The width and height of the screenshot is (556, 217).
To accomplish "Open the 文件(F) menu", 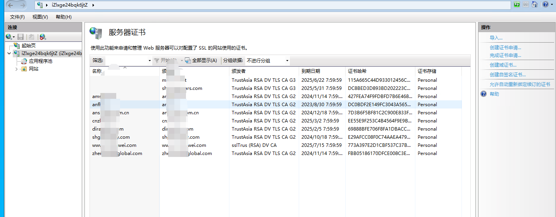I will coord(17,17).
